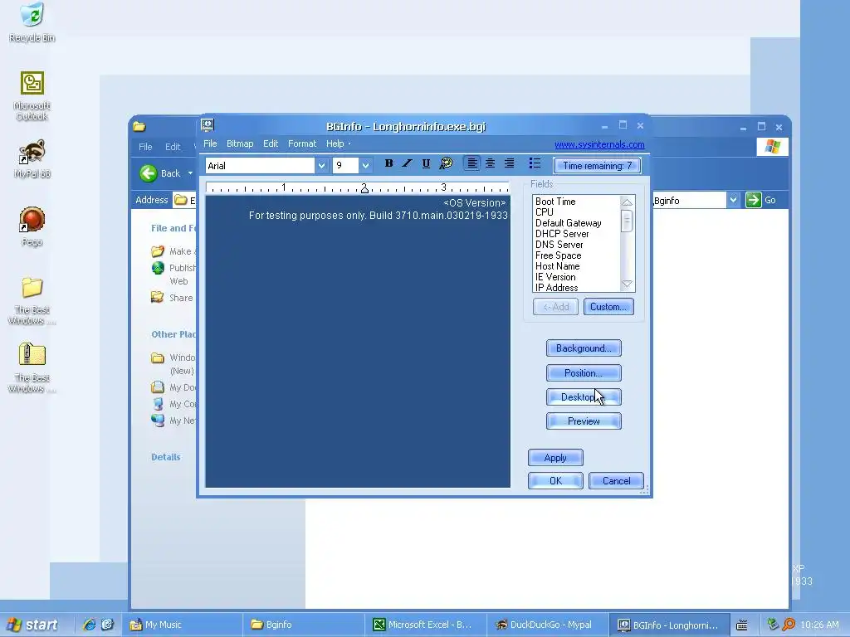The width and height of the screenshot is (850, 637).
Task: Open BGInfo File menu
Action: click(210, 143)
